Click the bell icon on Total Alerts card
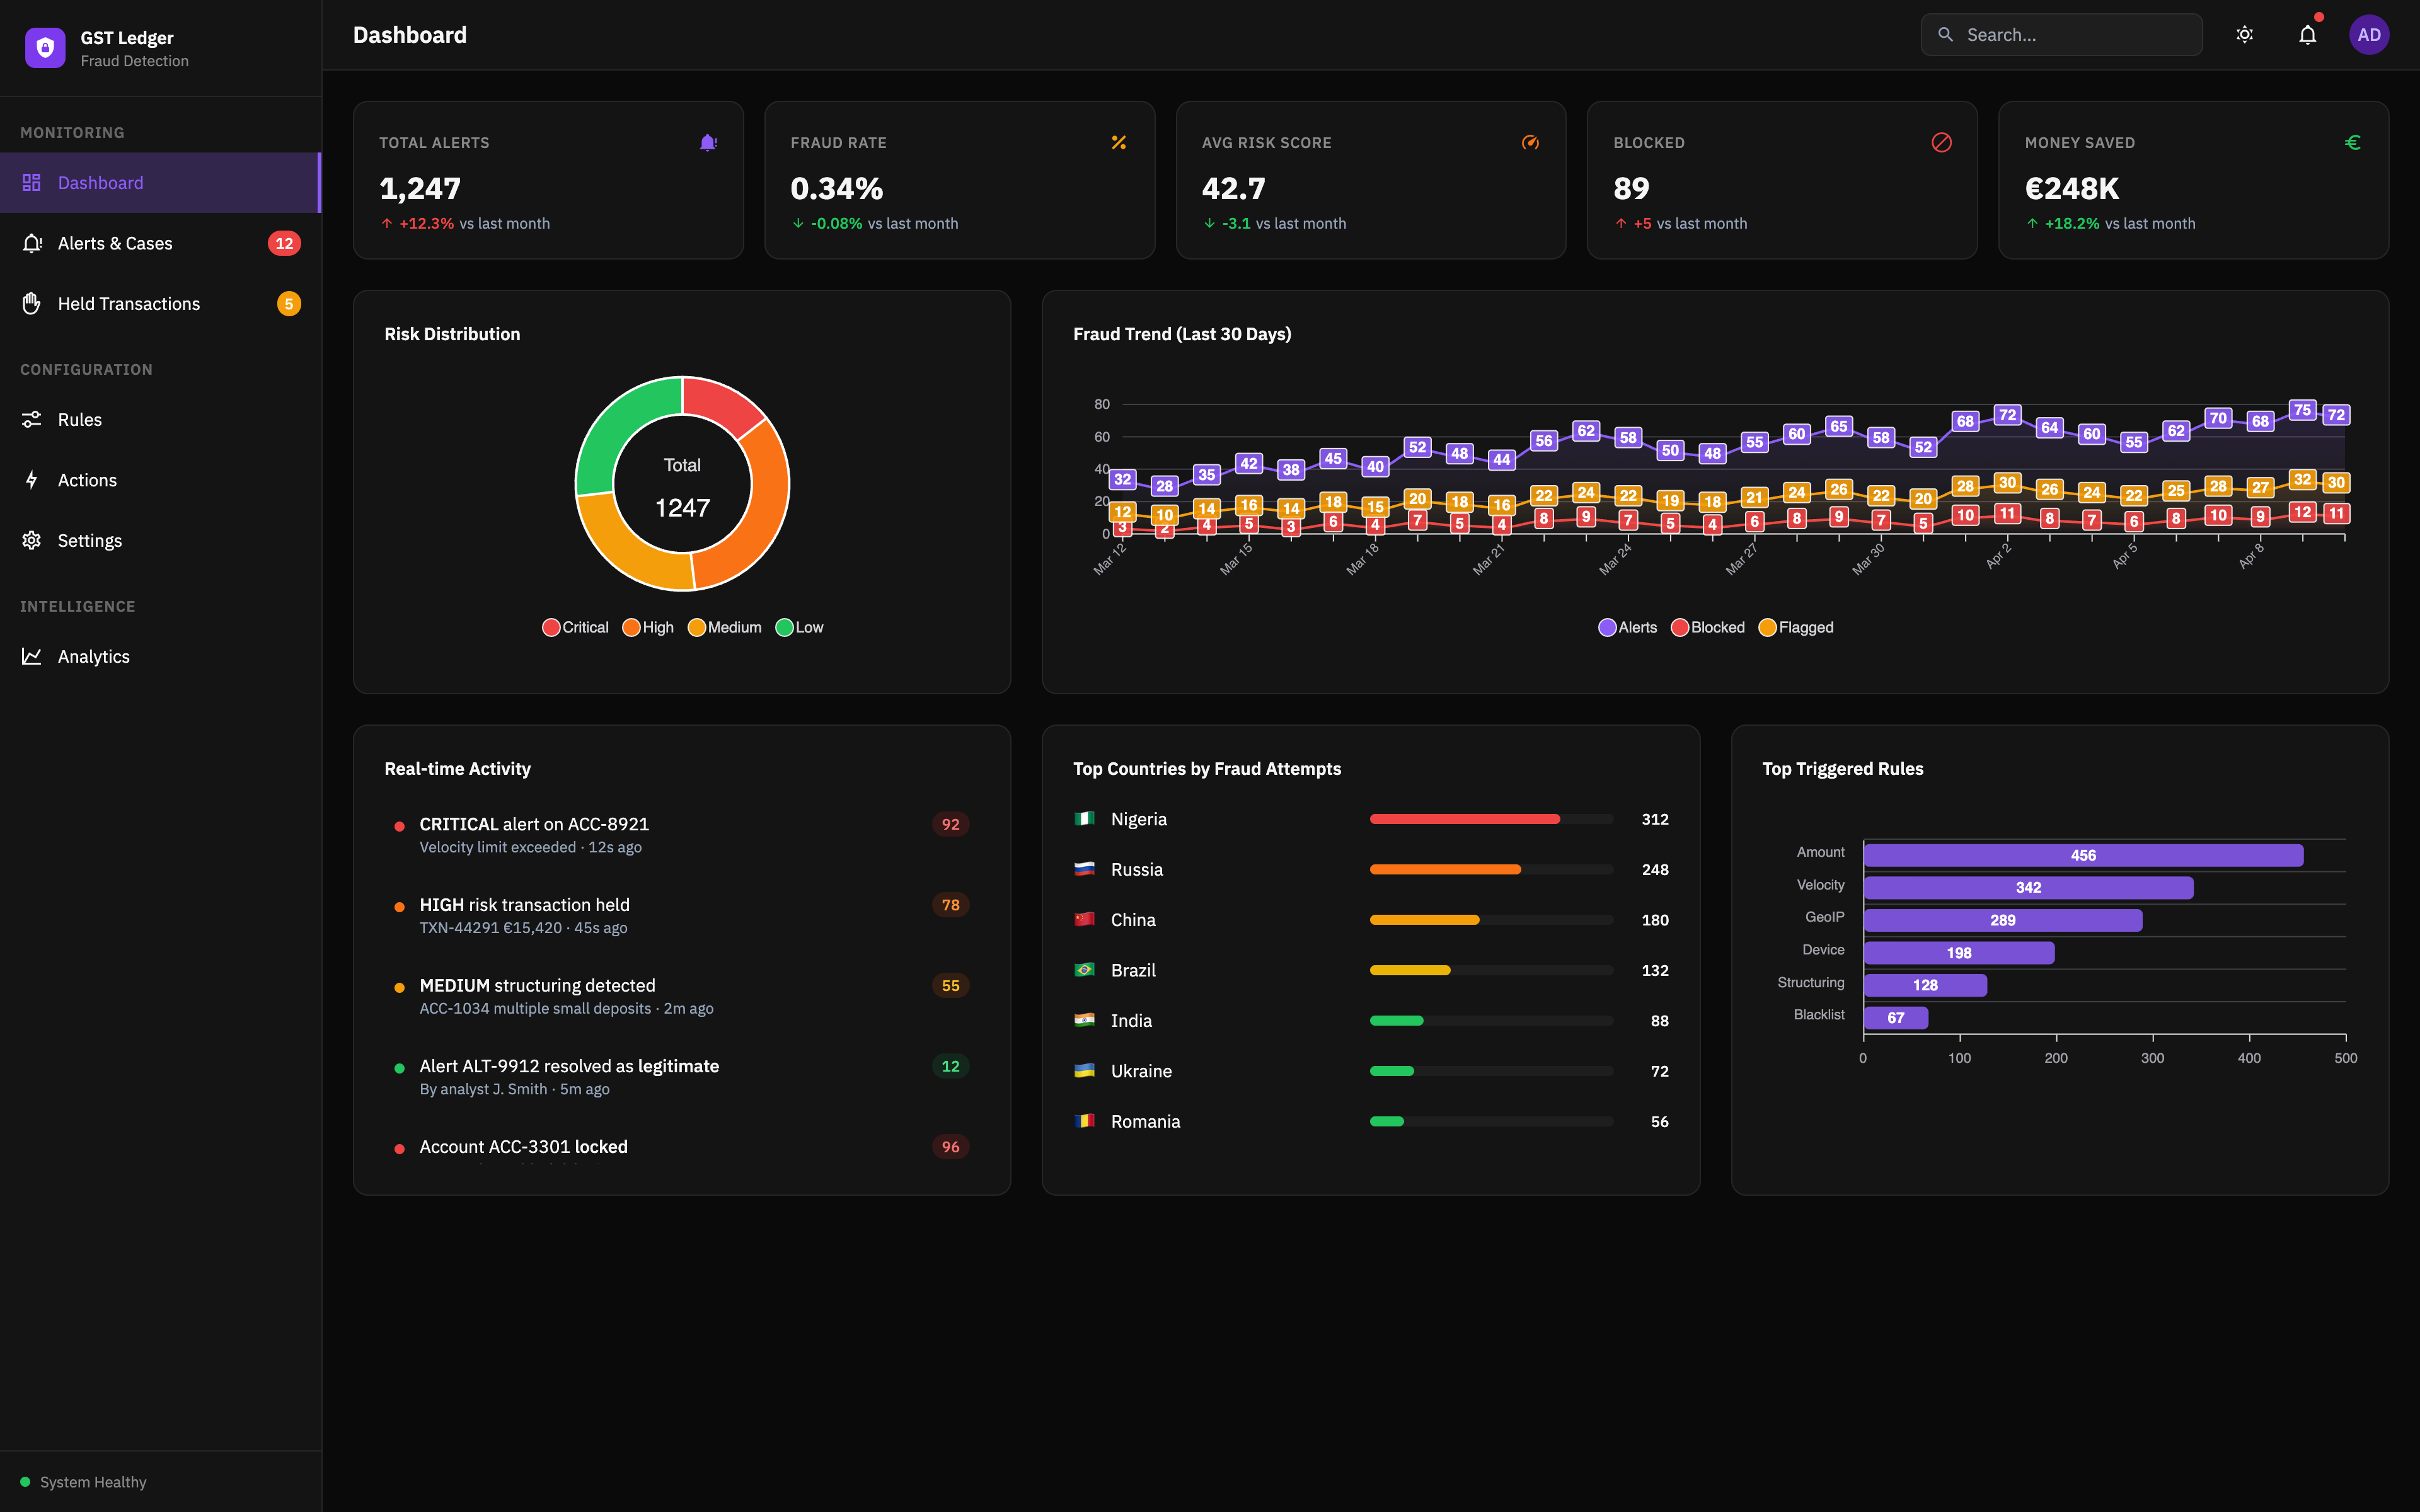Viewport: 2420px width, 1512px height. [x=707, y=142]
